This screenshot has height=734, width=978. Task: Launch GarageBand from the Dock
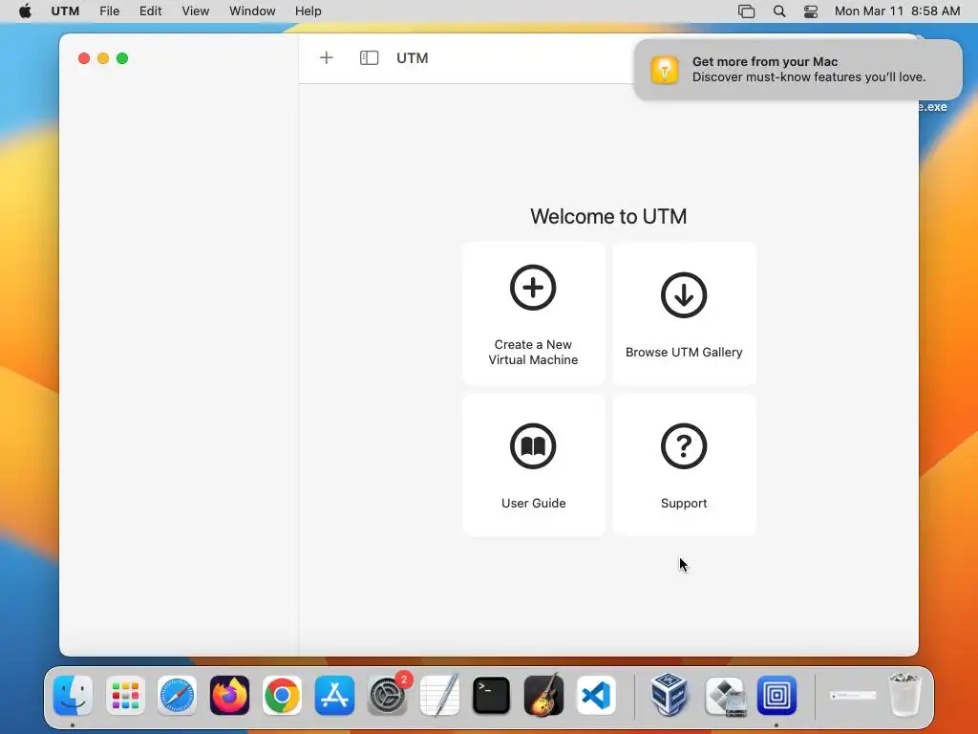543,695
